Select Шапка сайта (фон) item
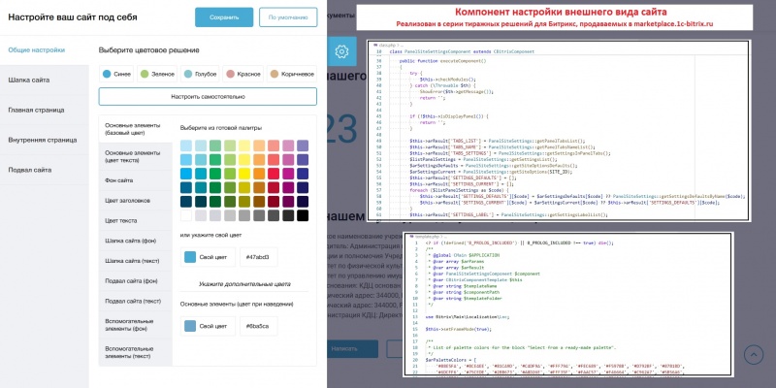 pos(136,241)
